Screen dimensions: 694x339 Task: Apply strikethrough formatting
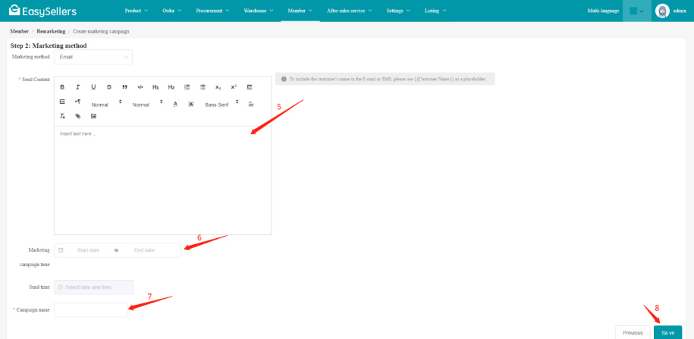109,87
